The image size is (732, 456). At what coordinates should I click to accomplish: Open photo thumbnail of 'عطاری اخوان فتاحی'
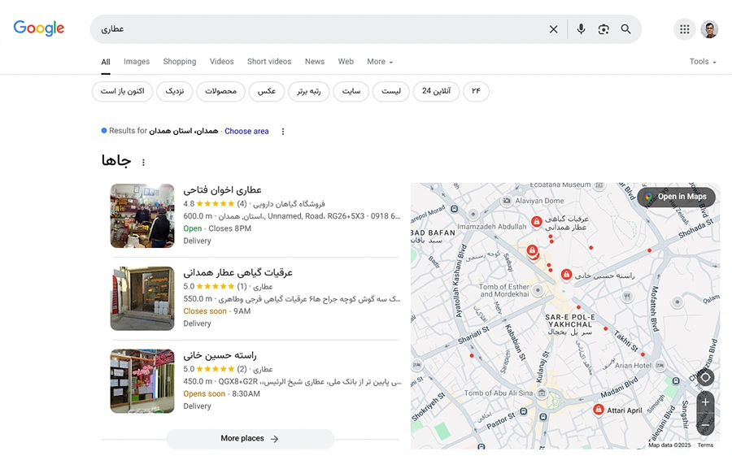pyautogui.click(x=142, y=215)
